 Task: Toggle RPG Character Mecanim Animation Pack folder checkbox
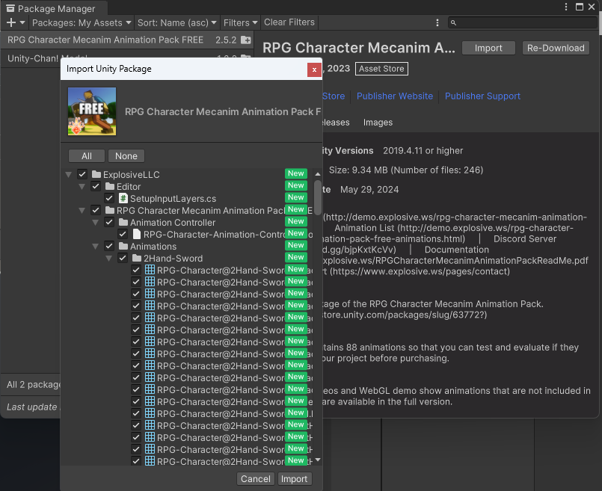96,210
